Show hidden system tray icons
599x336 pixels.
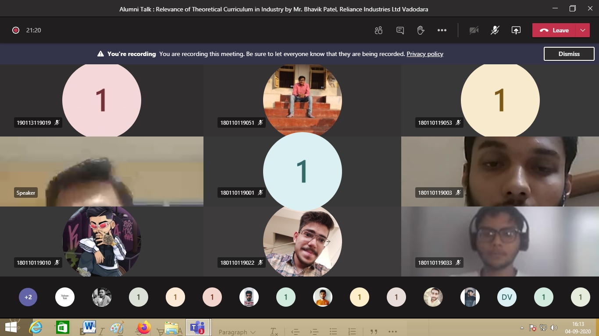point(522,328)
